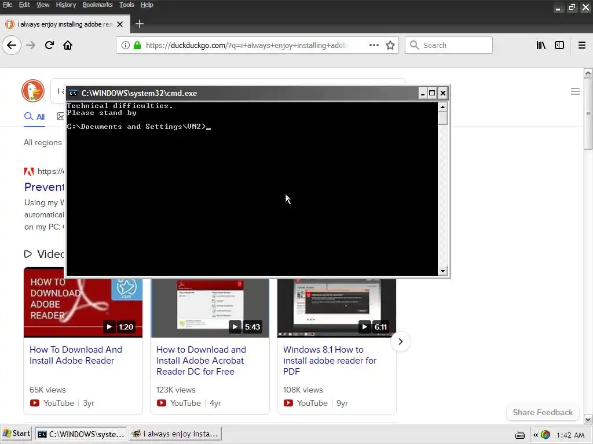This screenshot has width=593, height=444.
Task: Open How To Download And Install Adobe Reader link
Action: pyautogui.click(x=76, y=355)
